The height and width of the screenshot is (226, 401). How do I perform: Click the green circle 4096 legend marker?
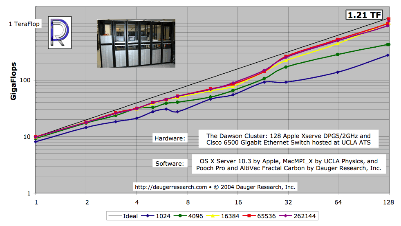pos(180,216)
